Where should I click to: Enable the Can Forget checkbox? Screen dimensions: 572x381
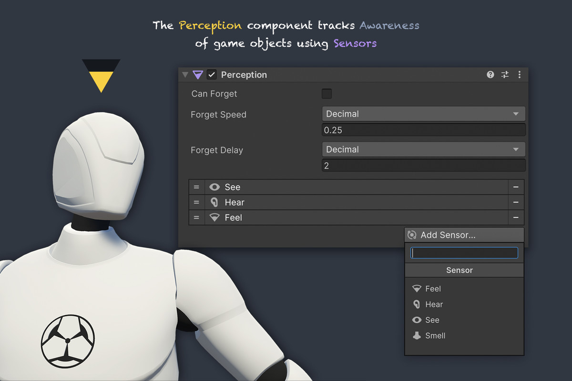(x=327, y=93)
